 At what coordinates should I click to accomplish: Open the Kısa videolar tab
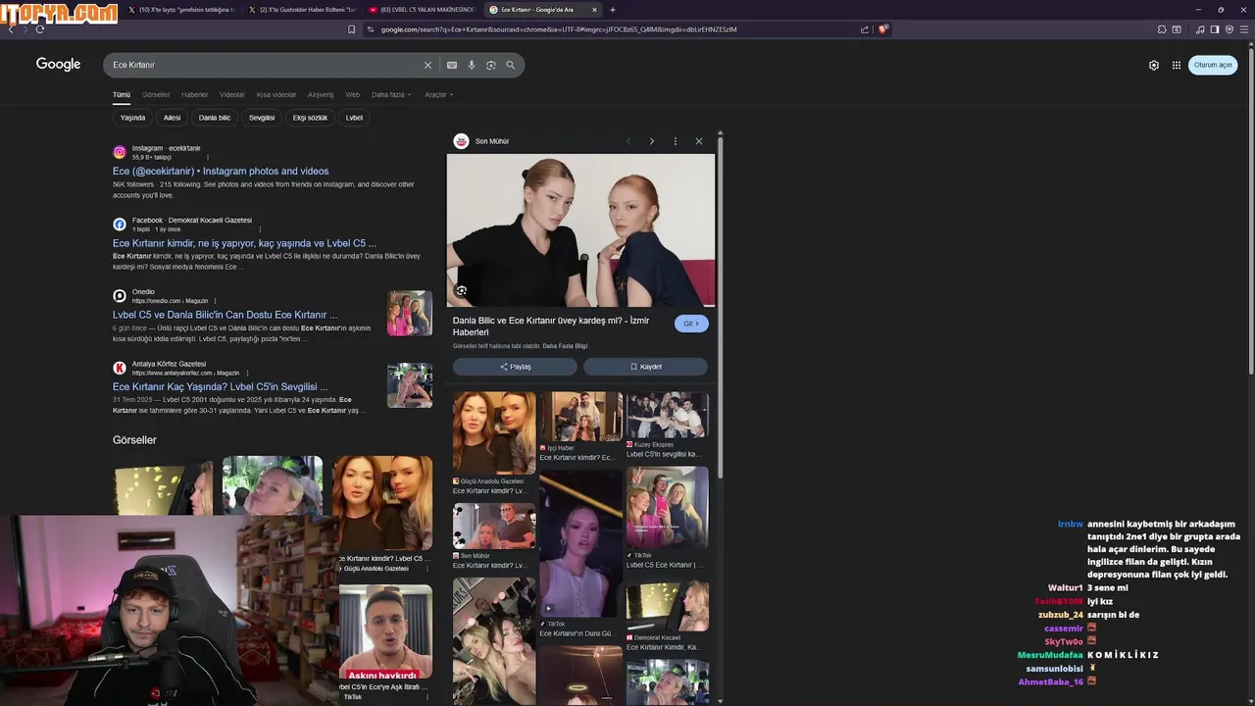tap(276, 95)
